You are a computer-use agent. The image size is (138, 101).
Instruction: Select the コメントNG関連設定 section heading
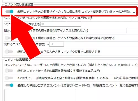pos(18,60)
